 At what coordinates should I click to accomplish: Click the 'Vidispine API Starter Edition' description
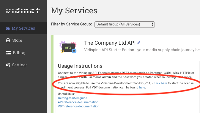[x=142, y=50]
